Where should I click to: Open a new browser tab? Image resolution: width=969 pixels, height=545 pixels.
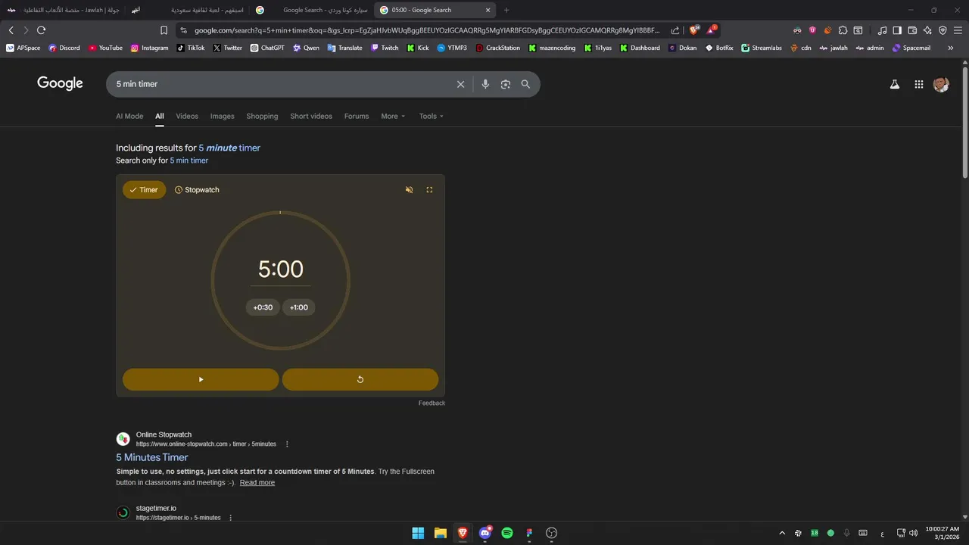point(506,10)
